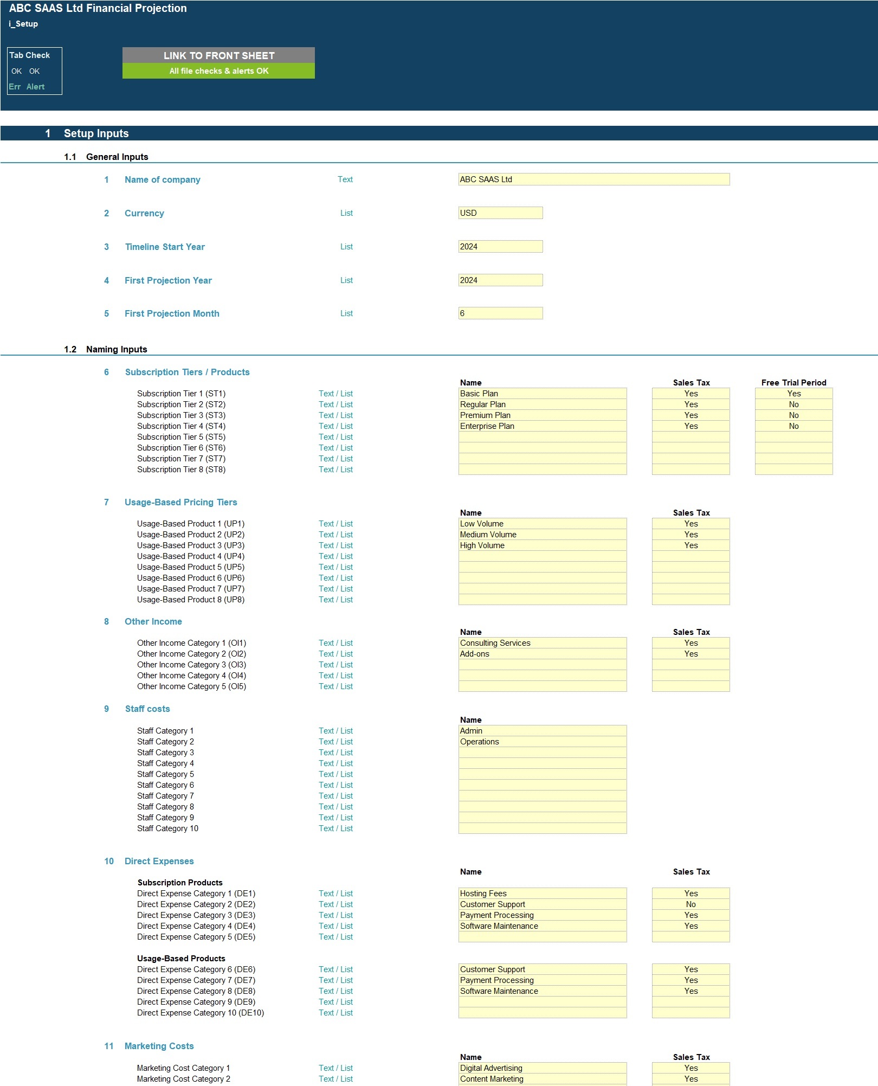Click the 'Usage-Based Product 8 (UP8)' label
This screenshot has width=878, height=1086.
click(191, 600)
